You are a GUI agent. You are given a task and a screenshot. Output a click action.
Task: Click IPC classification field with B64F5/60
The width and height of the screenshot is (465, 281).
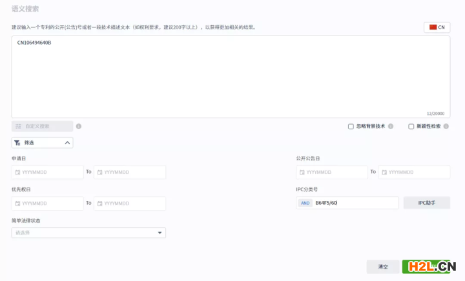click(x=347, y=203)
